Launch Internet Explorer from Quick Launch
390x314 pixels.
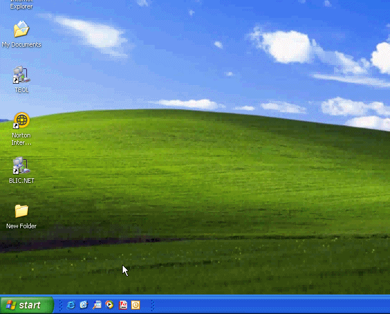point(71,305)
